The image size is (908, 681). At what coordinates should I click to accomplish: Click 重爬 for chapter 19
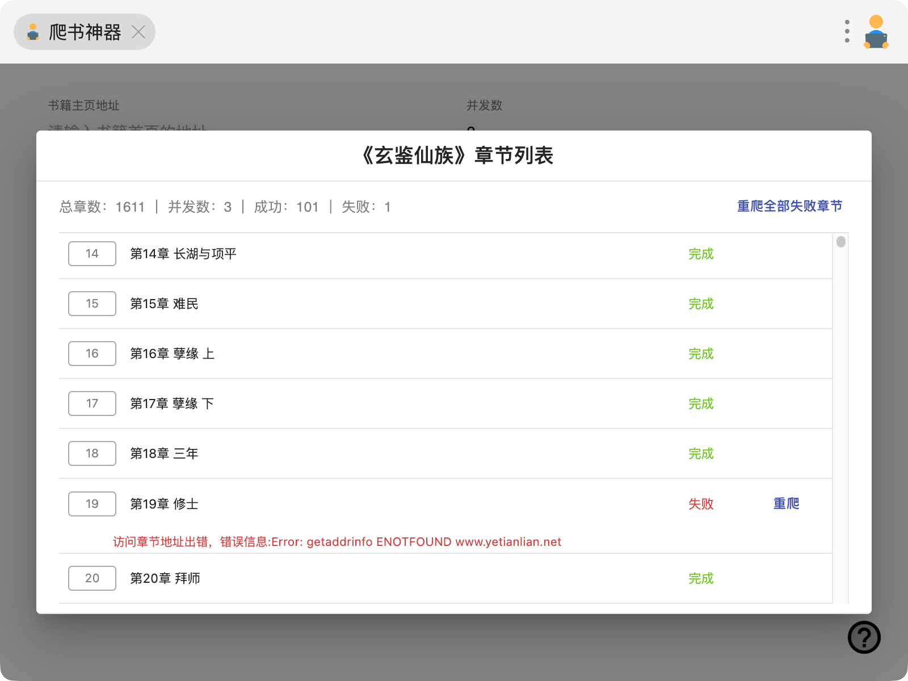[x=786, y=503]
